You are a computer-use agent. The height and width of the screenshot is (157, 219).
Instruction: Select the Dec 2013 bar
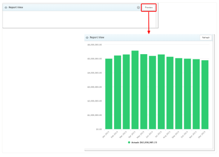pos(205,95)
